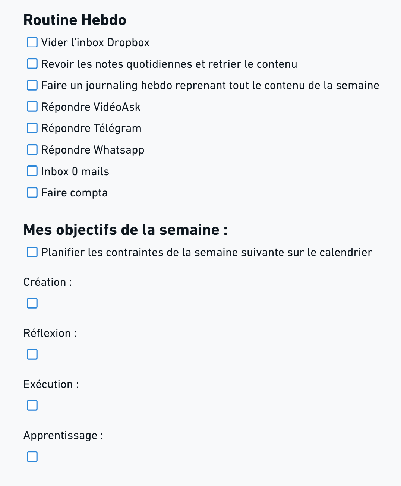Click the 'Exécution :' label text
The image size is (401, 486).
click(51, 384)
